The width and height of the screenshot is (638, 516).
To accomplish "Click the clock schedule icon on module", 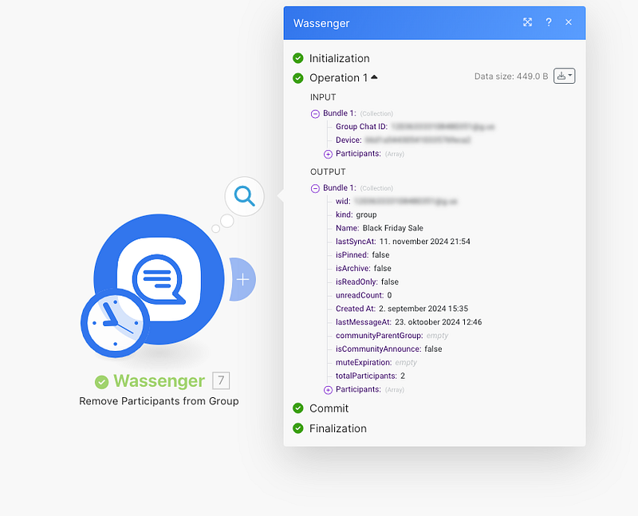I will pos(115,322).
